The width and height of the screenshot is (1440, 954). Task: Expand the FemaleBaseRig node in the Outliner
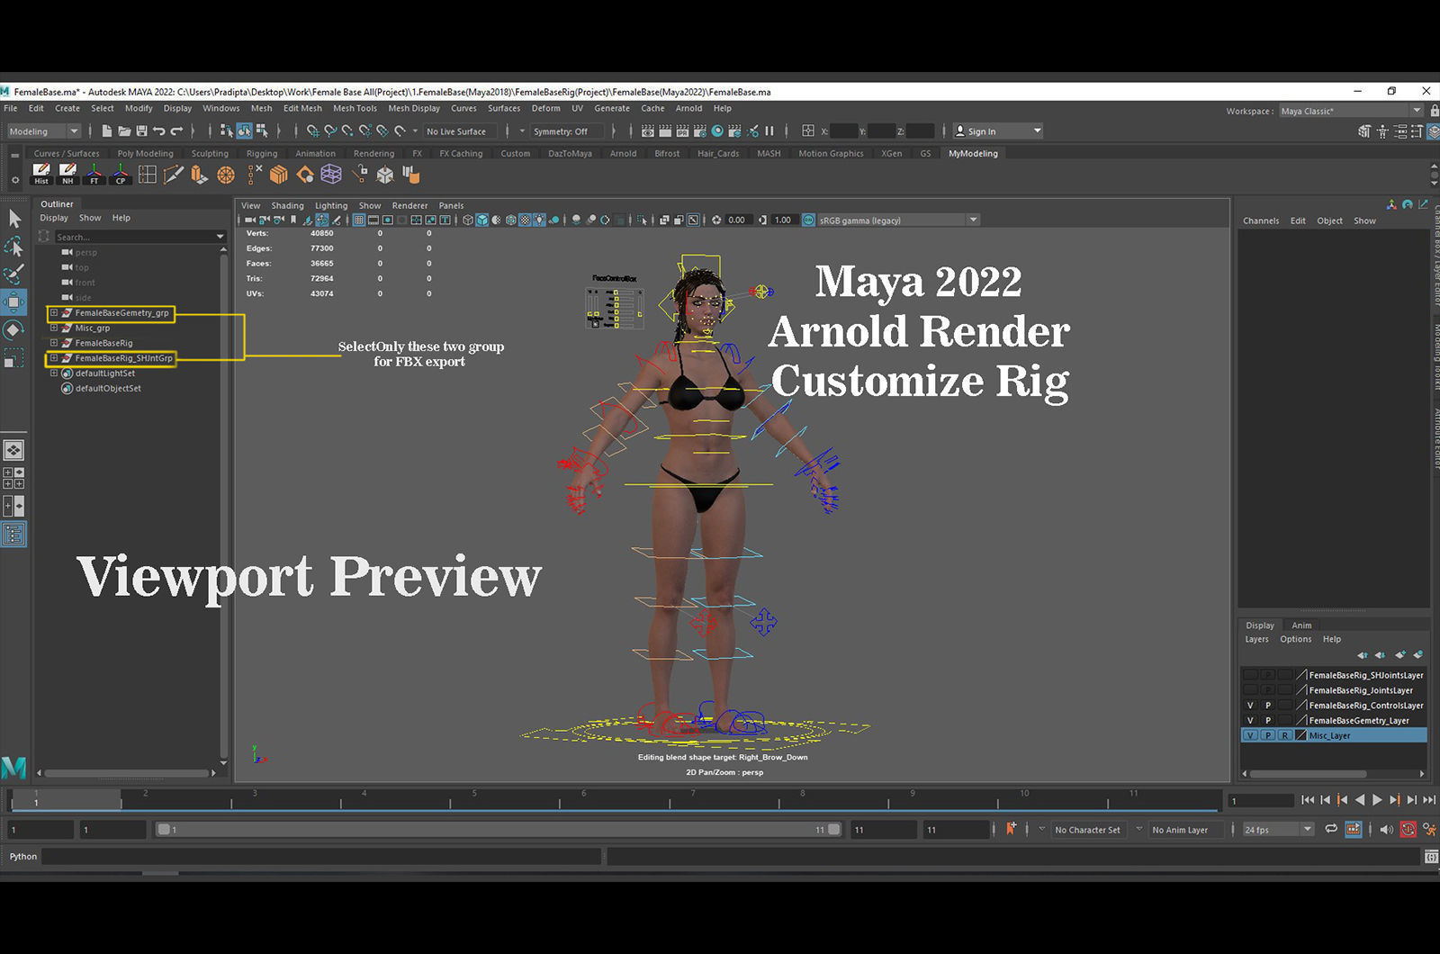54,343
